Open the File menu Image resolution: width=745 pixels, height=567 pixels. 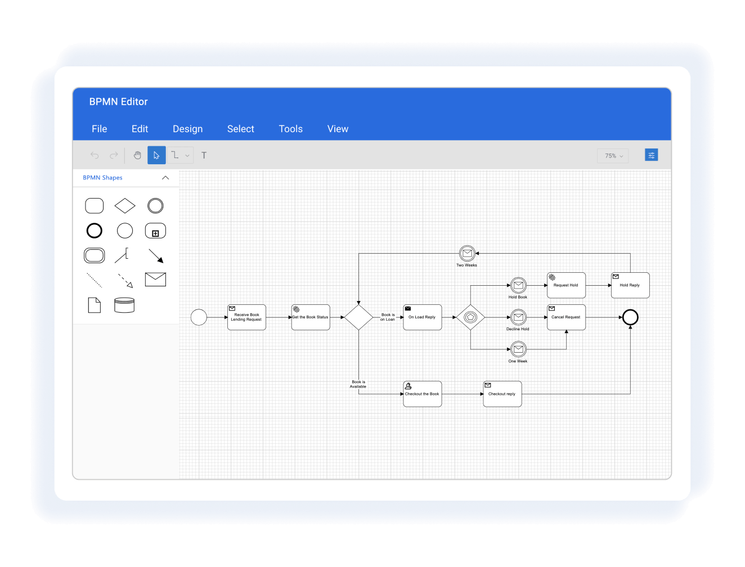[100, 129]
